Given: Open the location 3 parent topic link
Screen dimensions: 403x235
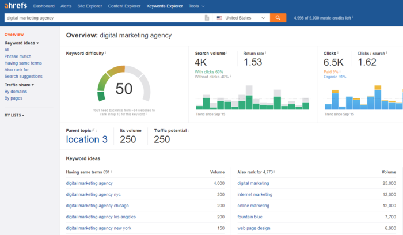Looking at the screenshot, I should click(87, 139).
